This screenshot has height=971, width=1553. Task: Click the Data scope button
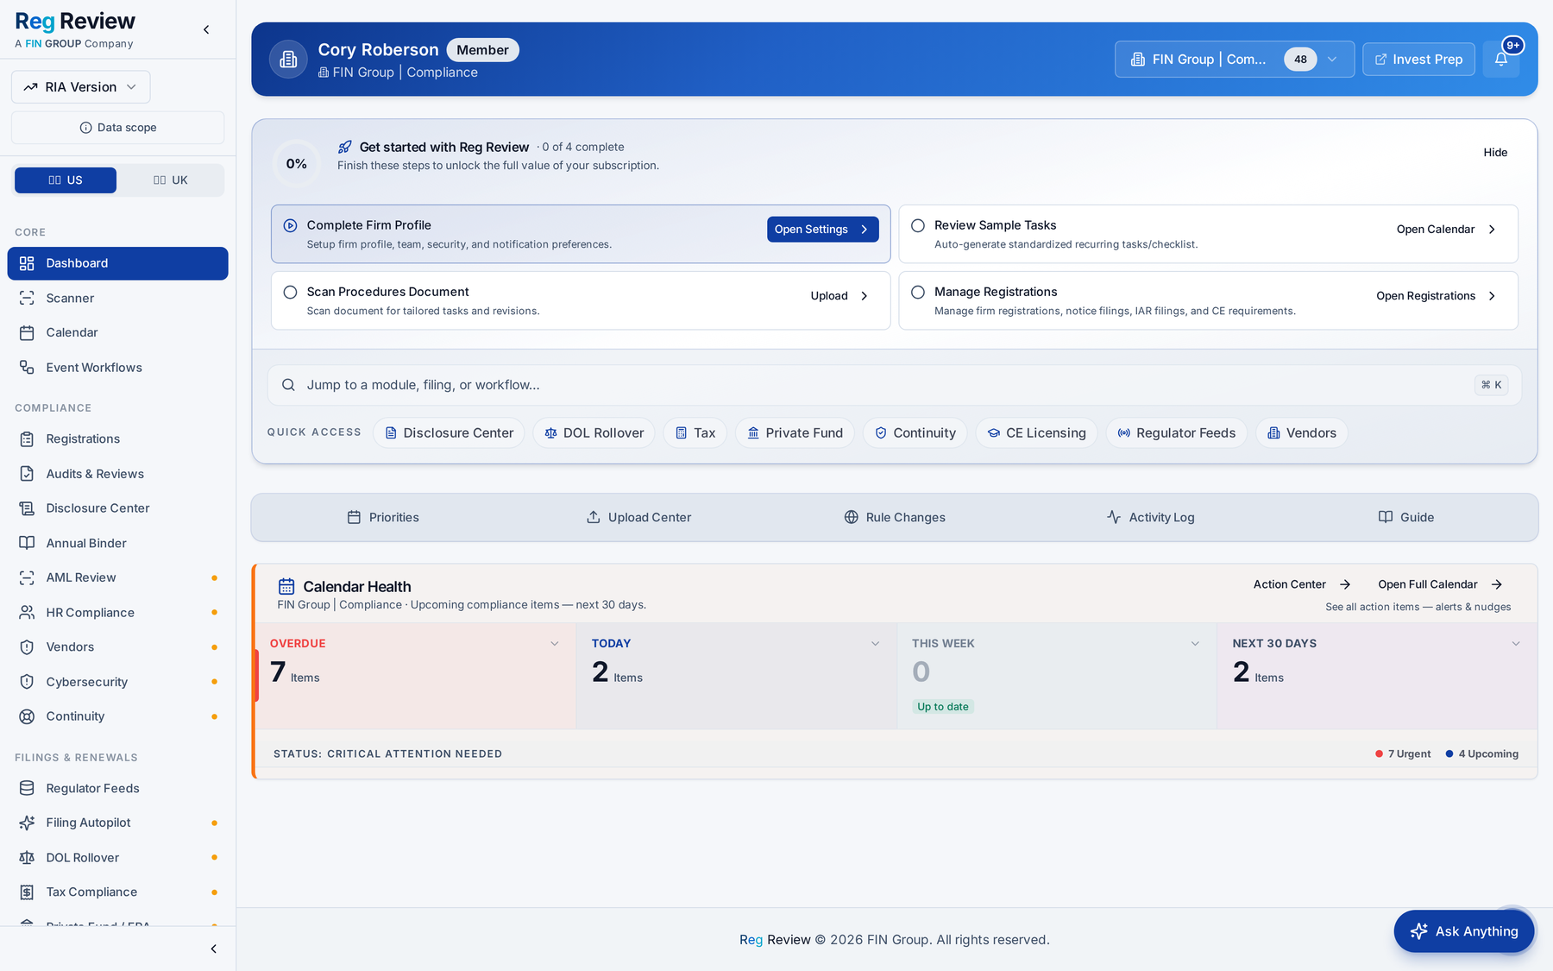click(118, 128)
